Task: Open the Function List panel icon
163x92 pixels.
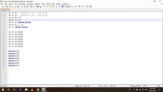Action: 70,6
